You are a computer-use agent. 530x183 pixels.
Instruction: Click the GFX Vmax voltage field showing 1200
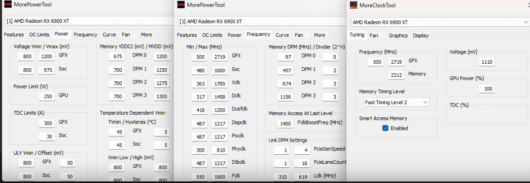tap(47, 56)
